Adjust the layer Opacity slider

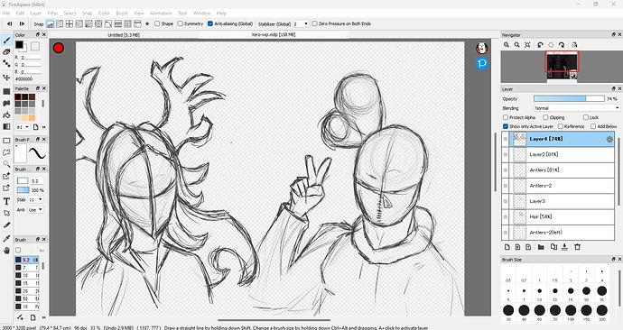click(x=569, y=99)
